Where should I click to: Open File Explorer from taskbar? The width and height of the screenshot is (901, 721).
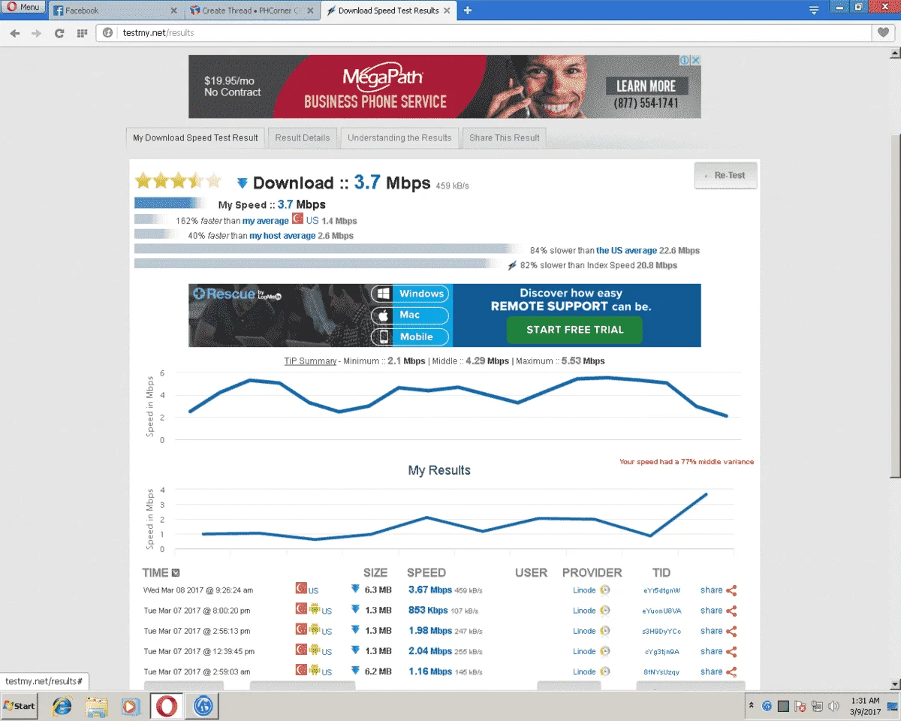(x=96, y=706)
